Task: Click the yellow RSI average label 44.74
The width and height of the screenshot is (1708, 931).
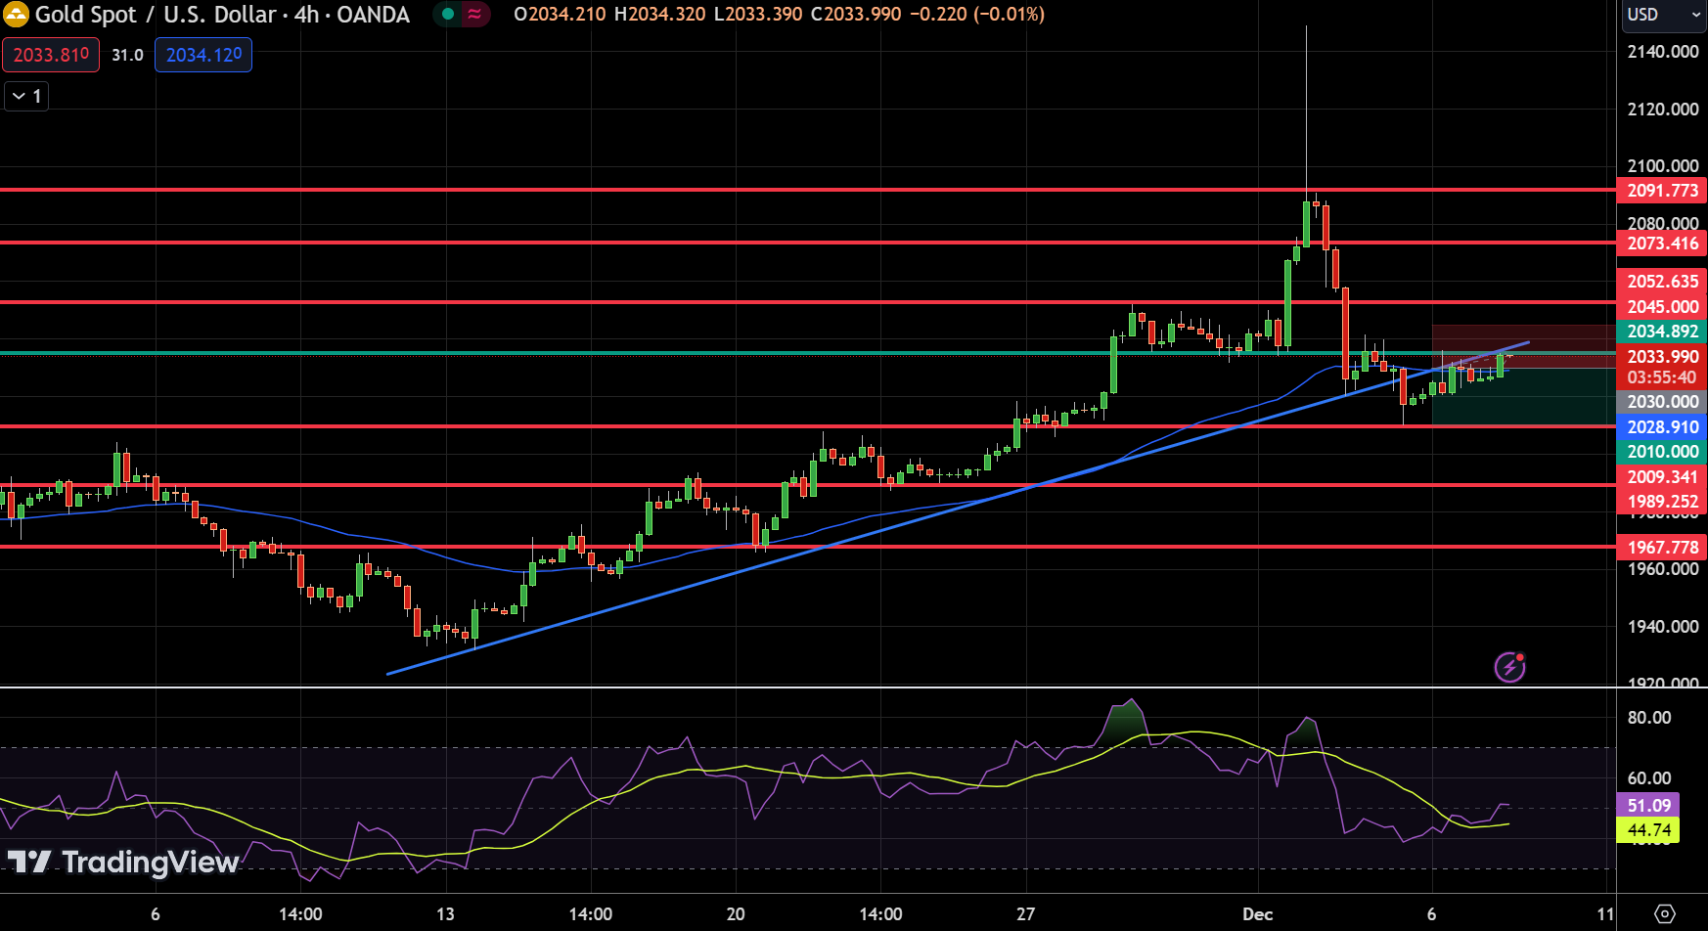Action: [1648, 830]
